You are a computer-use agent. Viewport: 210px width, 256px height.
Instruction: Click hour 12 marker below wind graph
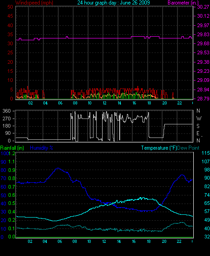point(104,103)
